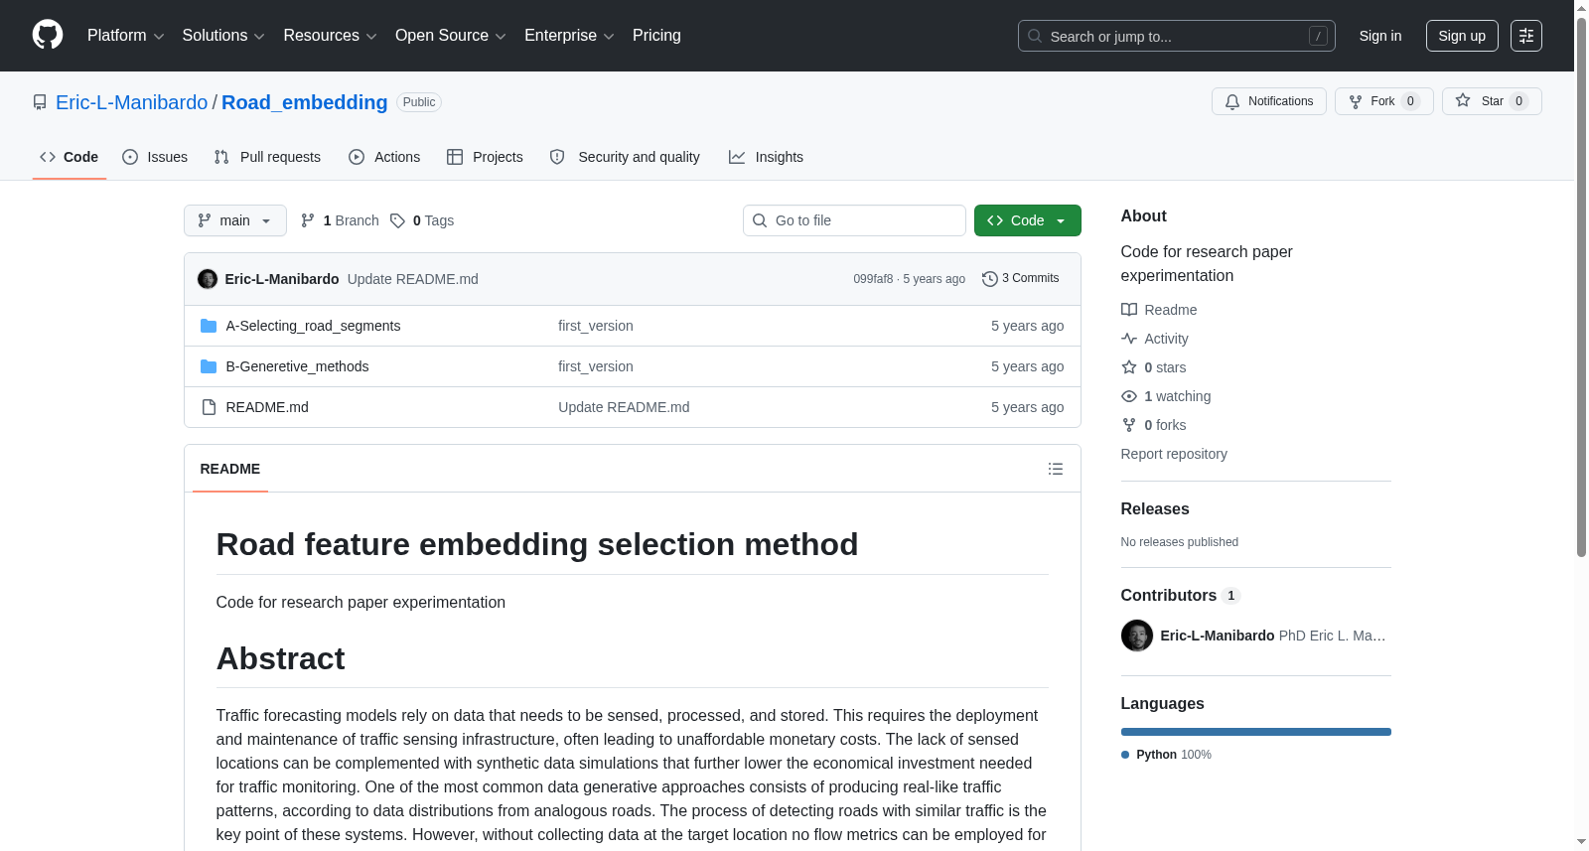This screenshot has height=851, width=1589.
Task: Click the commit history clock icon
Action: click(990, 279)
